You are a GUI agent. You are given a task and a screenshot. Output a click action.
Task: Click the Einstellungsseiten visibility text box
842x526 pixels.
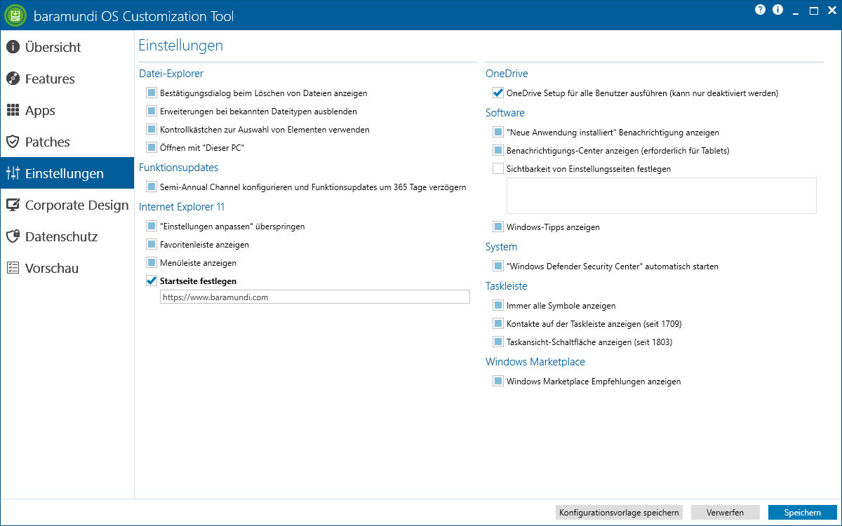pos(662,196)
